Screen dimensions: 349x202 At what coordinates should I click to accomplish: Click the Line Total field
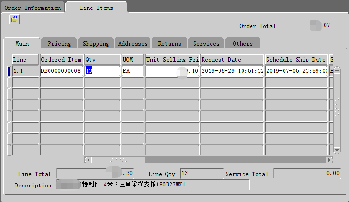click(x=95, y=173)
